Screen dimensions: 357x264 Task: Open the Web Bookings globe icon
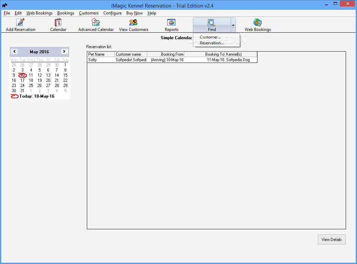tap(257, 22)
